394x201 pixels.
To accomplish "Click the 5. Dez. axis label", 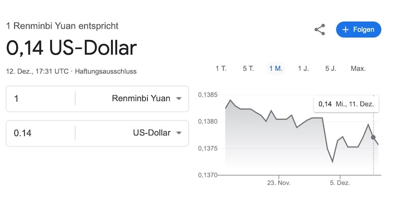I will (339, 183).
